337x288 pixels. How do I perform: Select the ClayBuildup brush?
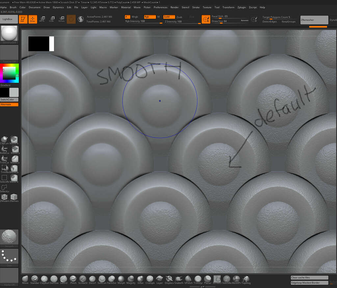(44, 278)
